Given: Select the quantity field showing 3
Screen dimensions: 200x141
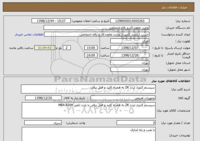Looking at the screenshot, I should (136, 123).
